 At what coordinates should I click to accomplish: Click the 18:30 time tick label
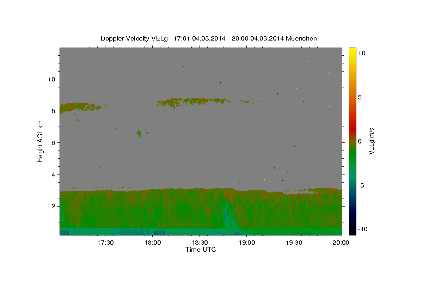[x=200, y=243]
